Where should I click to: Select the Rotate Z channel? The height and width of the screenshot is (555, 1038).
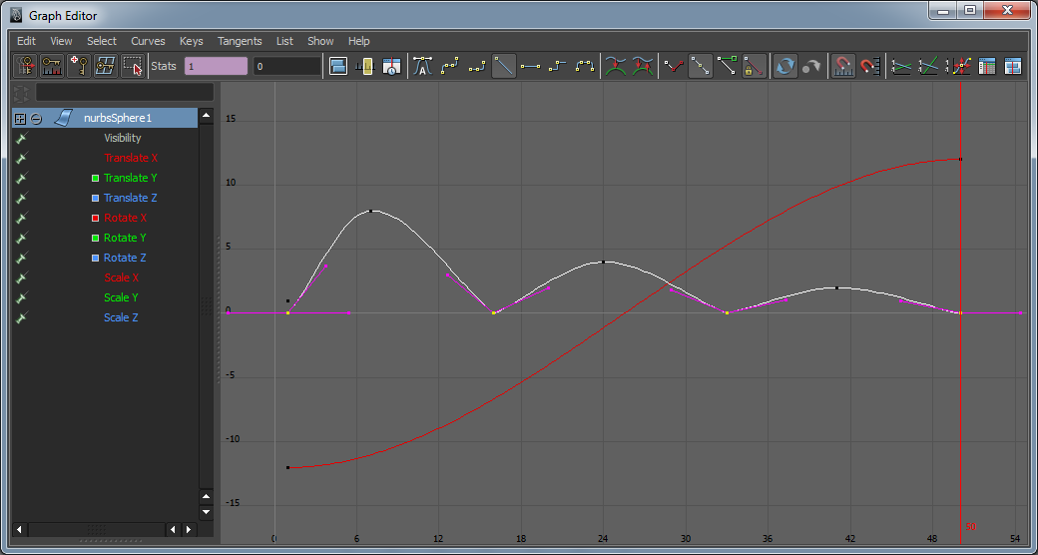coord(125,258)
